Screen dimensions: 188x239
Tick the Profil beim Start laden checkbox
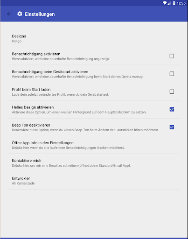(x=172, y=91)
